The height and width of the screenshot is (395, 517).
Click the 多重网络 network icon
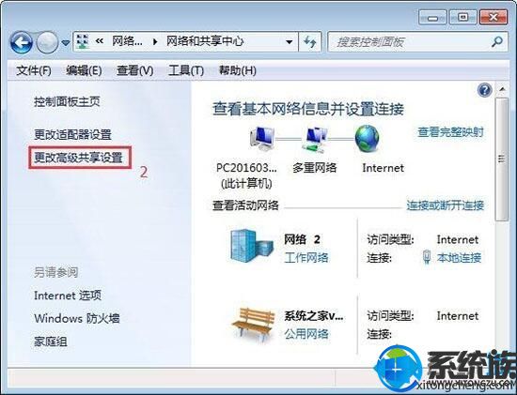coord(315,140)
